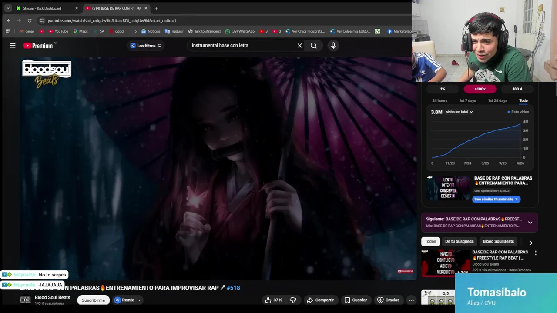
Task: Click the See similar thumbnails button
Action: pyautogui.click(x=496, y=199)
